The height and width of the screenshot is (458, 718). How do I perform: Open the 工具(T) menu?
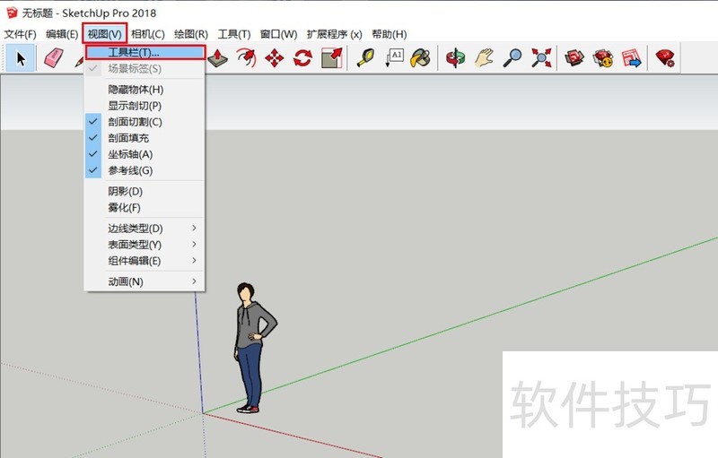234,34
